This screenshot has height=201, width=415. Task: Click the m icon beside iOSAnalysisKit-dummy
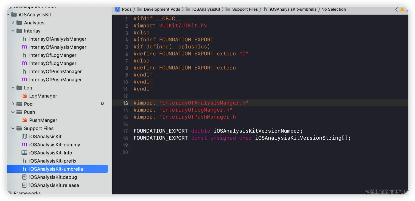coord(24,145)
